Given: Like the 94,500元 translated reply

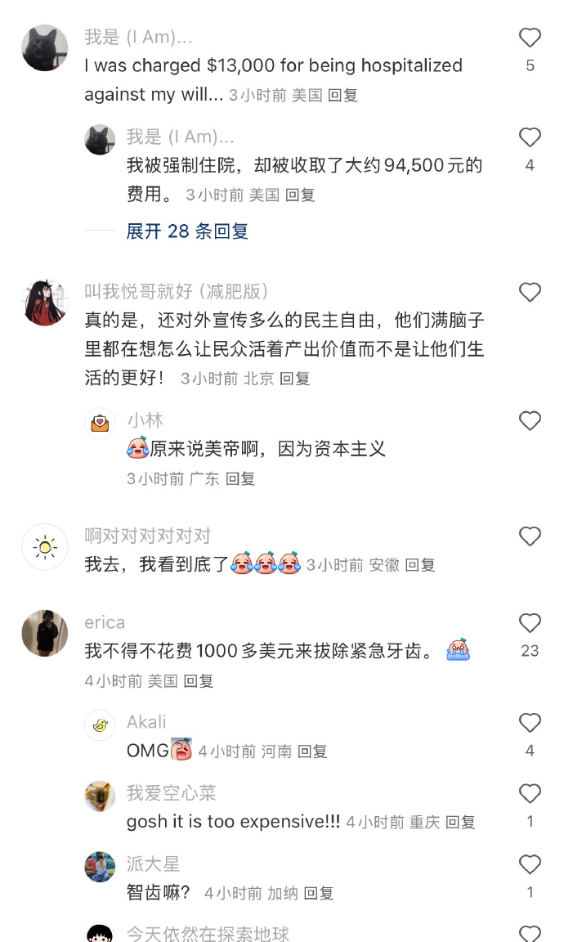Looking at the screenshot, I should point(530,137).
